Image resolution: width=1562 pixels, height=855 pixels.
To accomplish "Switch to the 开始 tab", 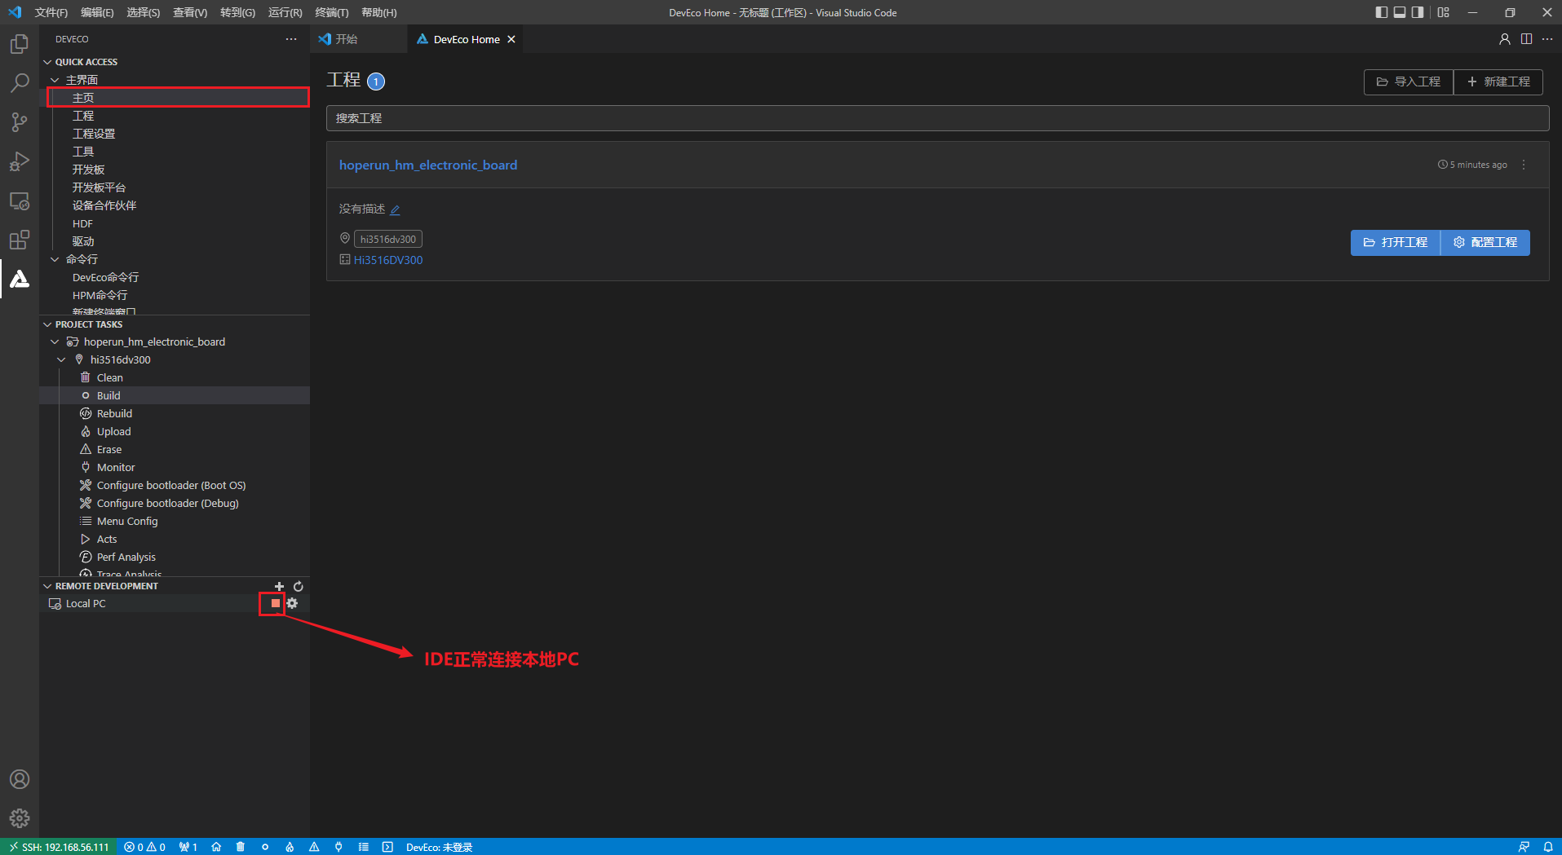I will pyautogui.click(x=347, y=39).
